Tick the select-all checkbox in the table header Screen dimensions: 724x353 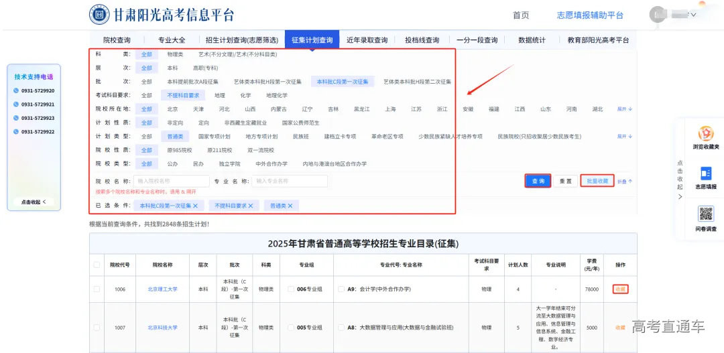point(97,265)
